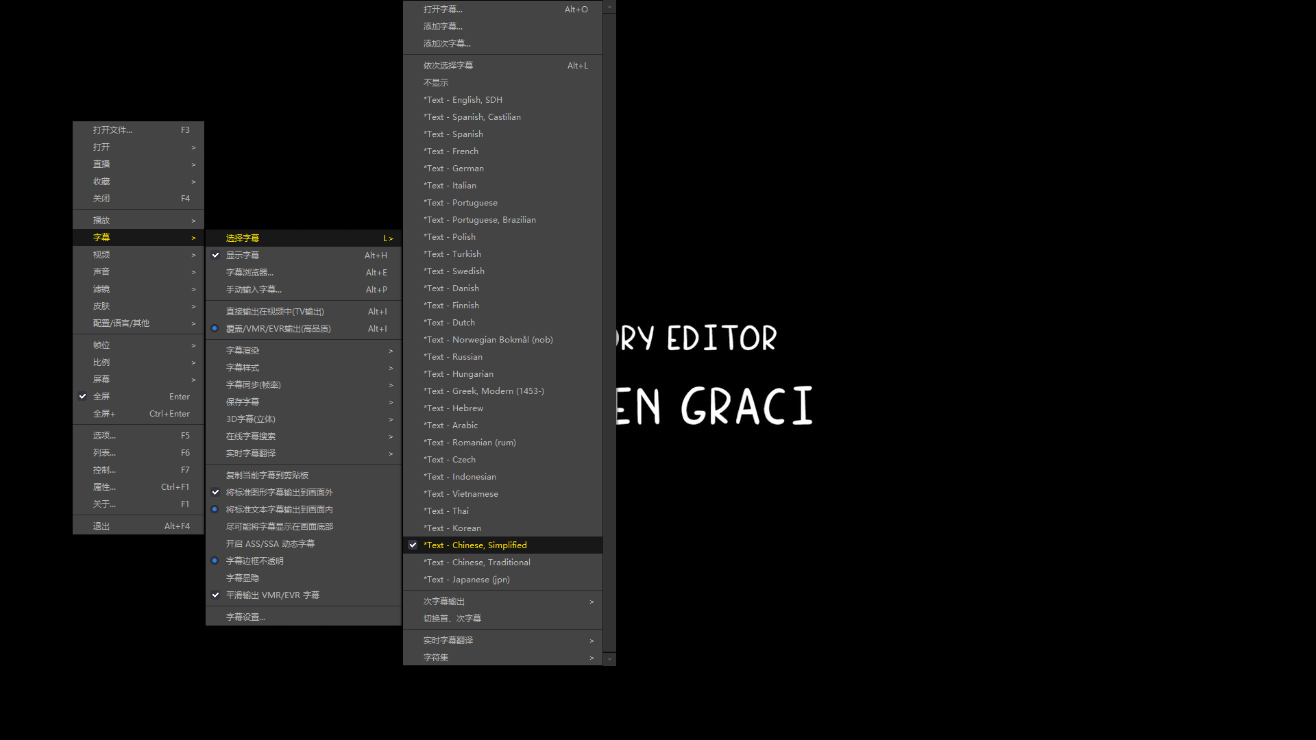Select *Text - Greek, Modern (1453-) subtitle
This screenshot has width=1316, height=740.
click(x=502, y=391)
